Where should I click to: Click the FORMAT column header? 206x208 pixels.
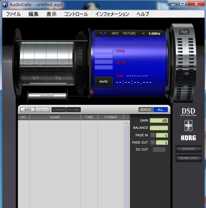[x=111, y=117]
